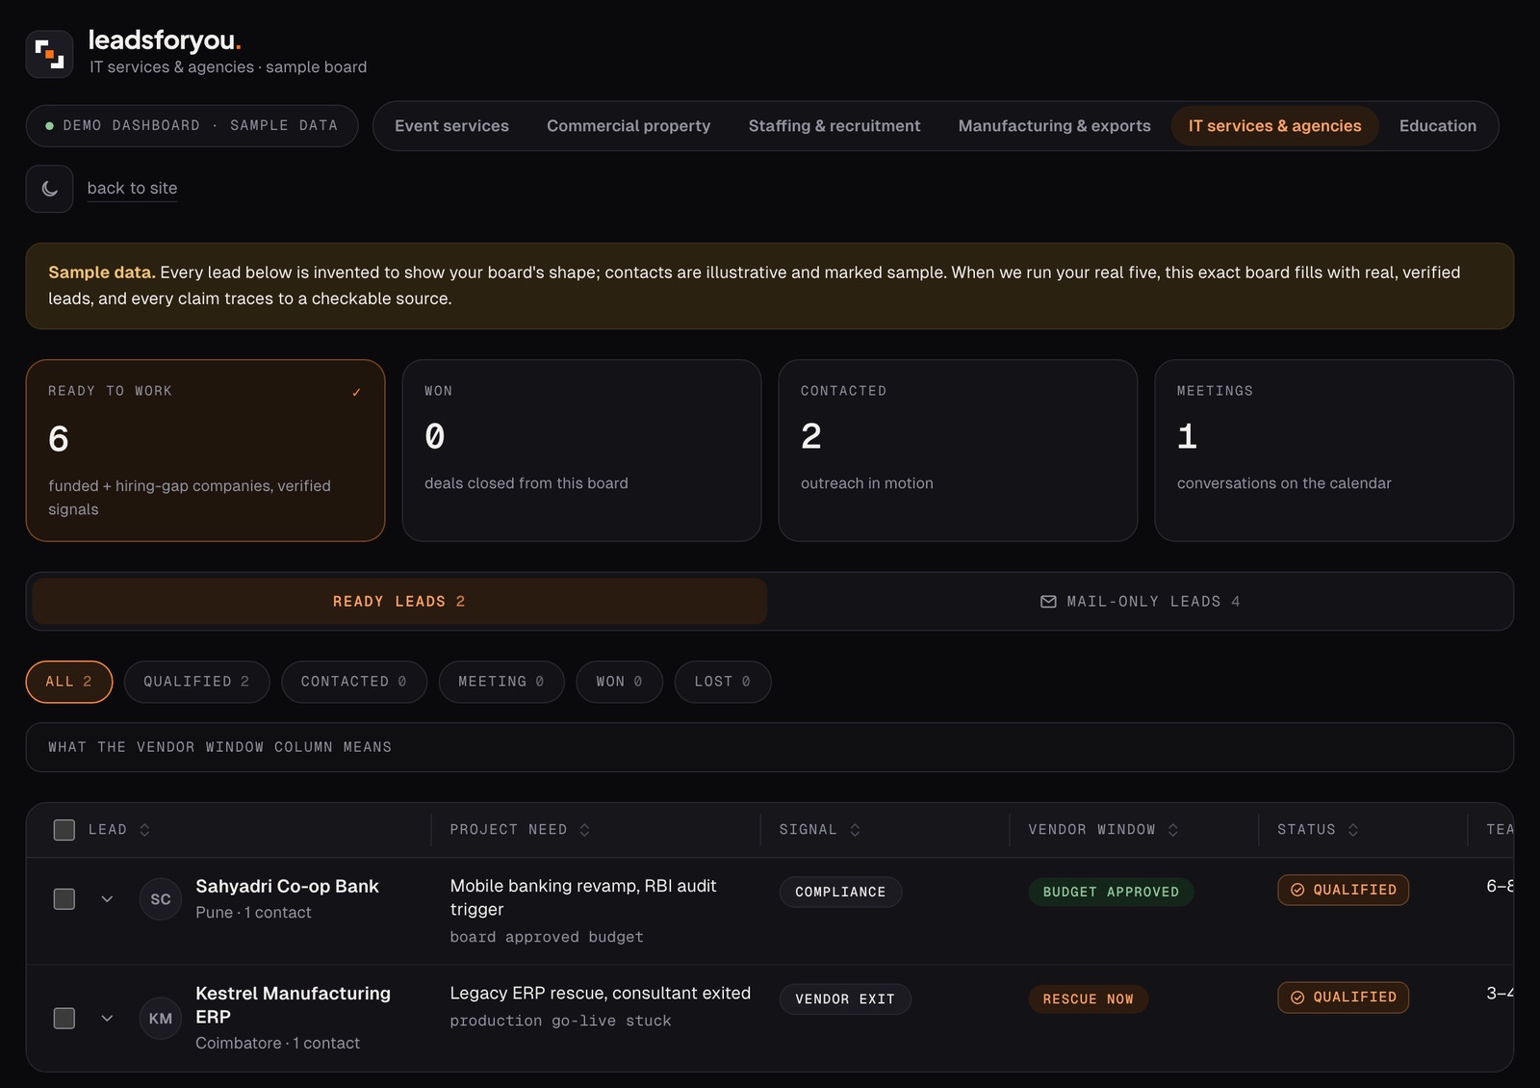1540x1088 pixels.
Task: Click sort arrows on Signal column
Action: 855,830
